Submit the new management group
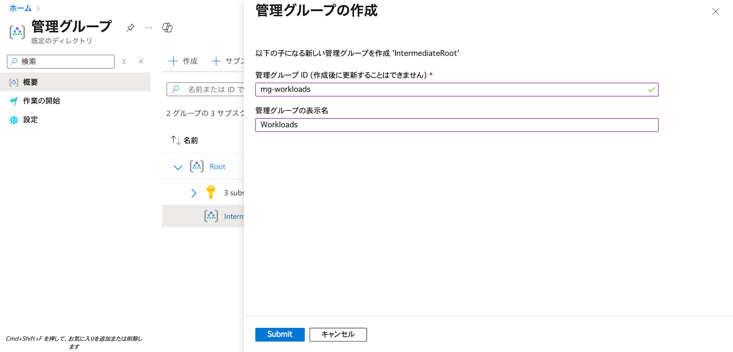This screenshot has width=733, height=352. (280, 334)
